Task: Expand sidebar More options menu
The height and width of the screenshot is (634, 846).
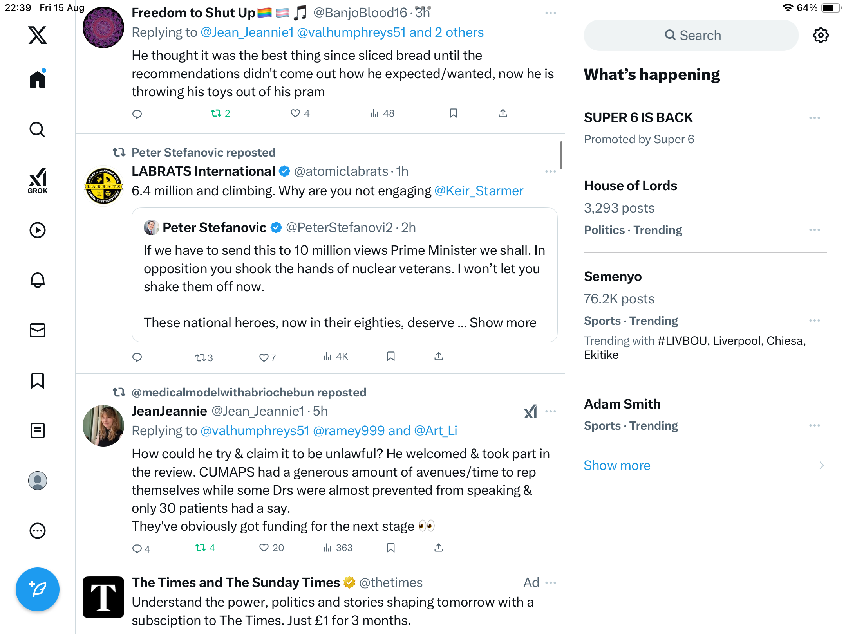Action: click(38, 531)
